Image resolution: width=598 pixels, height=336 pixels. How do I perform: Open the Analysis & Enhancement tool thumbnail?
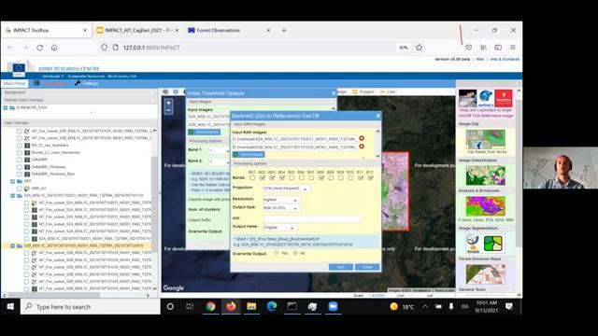tap(486, 205)
